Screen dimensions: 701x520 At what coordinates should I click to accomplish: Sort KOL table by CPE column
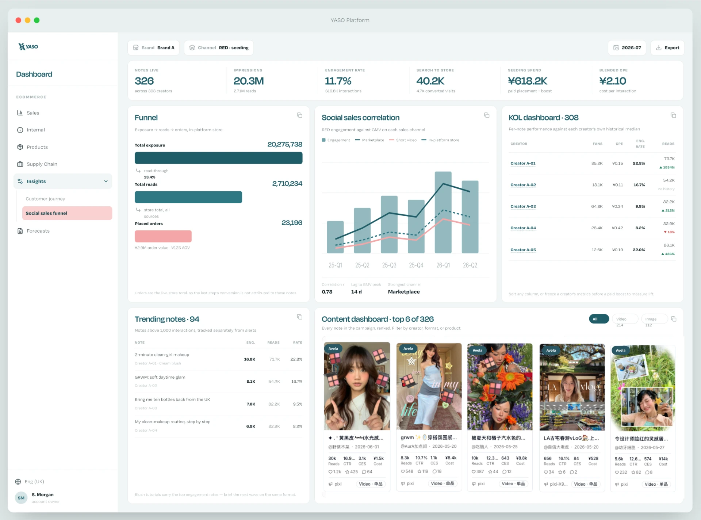coord(619,144)
